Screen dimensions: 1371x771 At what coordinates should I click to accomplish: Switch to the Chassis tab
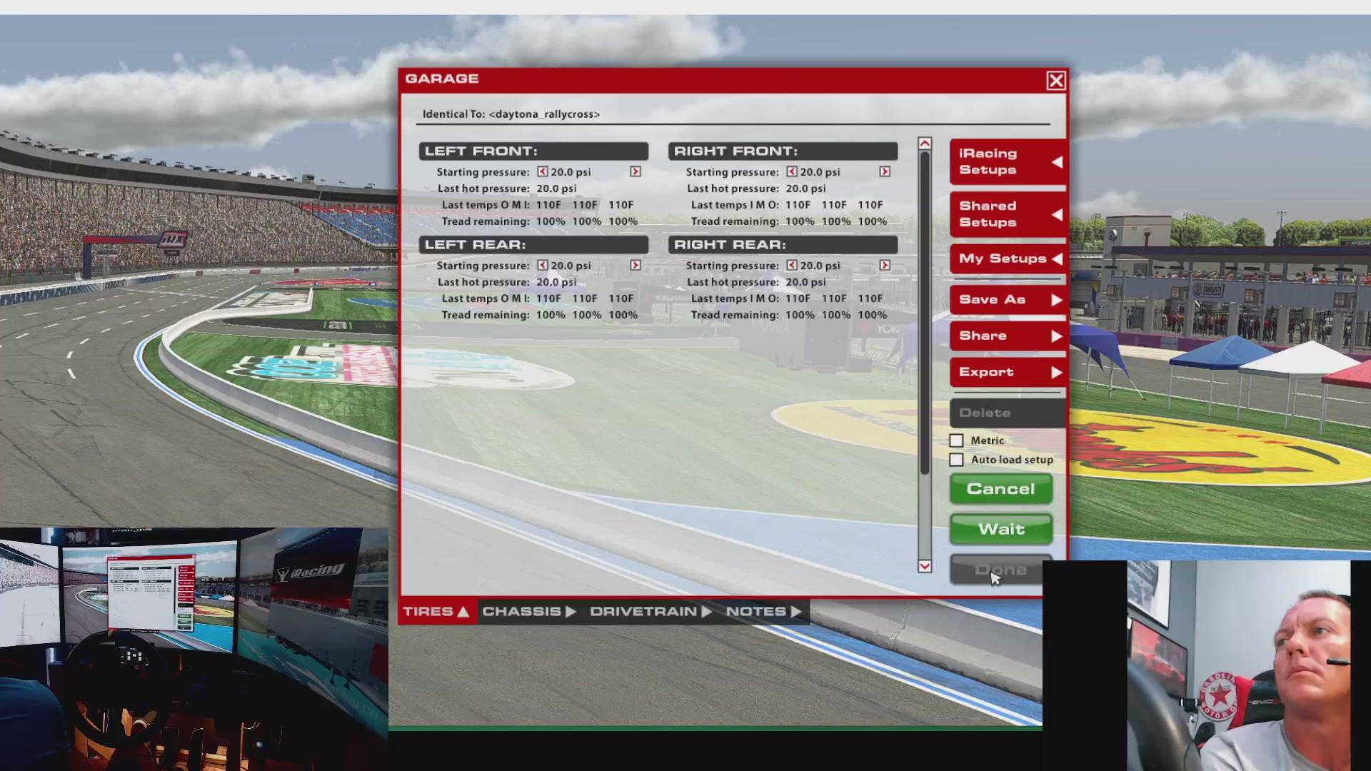coord(528,612)
